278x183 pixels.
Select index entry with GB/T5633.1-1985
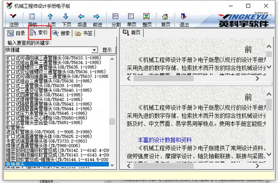click(x=54, y=58)
